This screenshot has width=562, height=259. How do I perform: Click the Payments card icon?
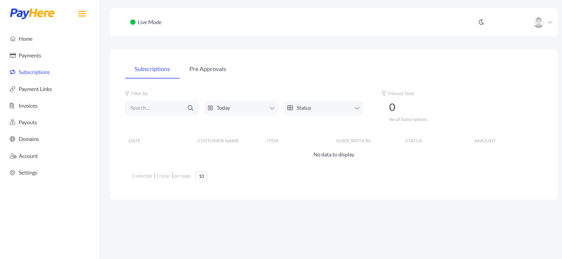coord(13,56)
